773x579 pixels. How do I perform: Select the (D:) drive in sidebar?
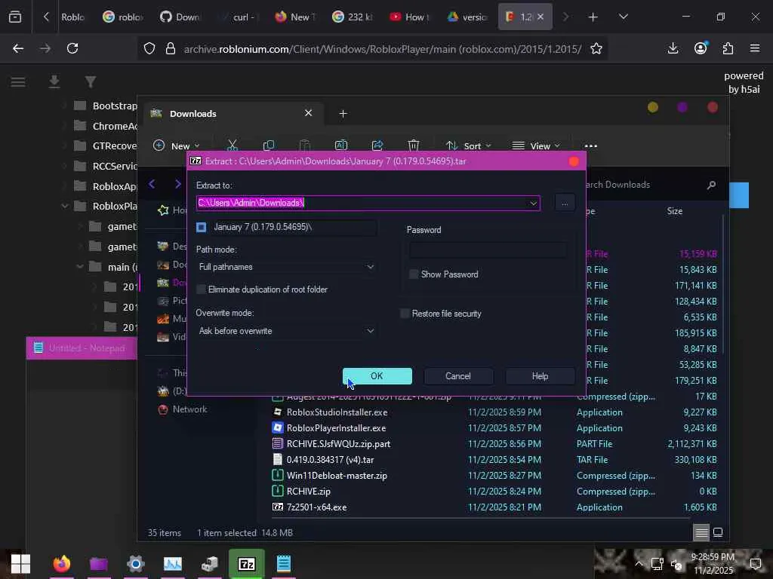coord(173,391)
